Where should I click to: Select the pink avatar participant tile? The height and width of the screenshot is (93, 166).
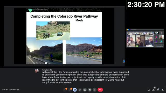(x=156, y=37)
